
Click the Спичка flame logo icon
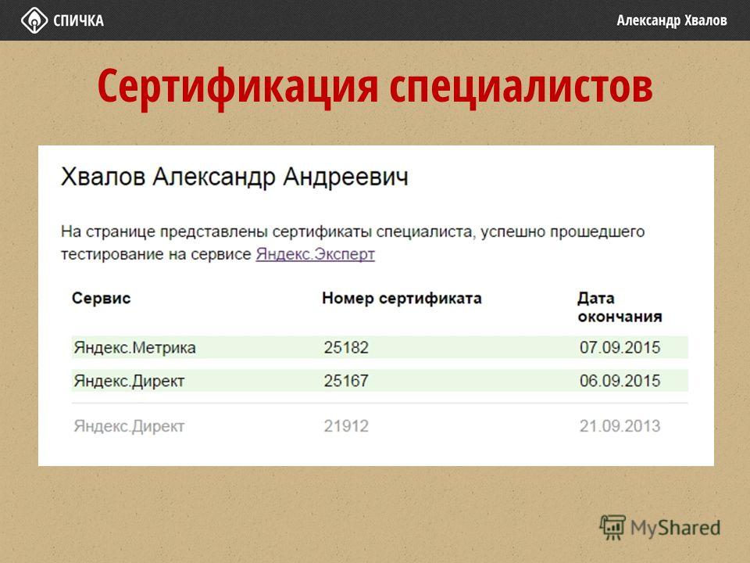point(34,20)
